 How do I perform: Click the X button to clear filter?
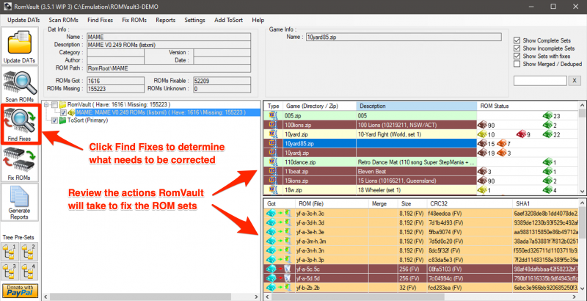pyautogui.click(x=575, y=81)
